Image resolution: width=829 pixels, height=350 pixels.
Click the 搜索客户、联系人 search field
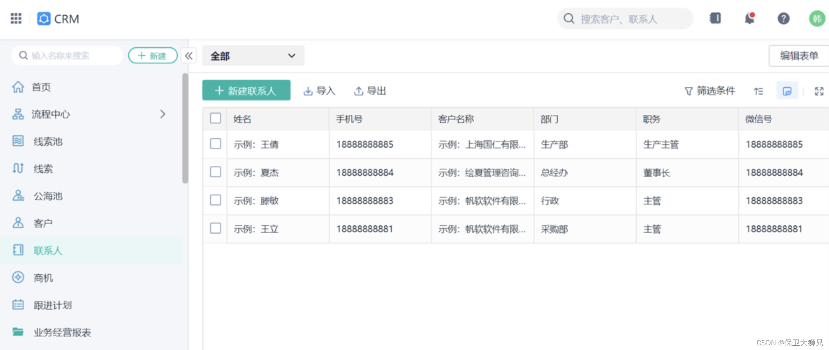[x=624, y=18]
